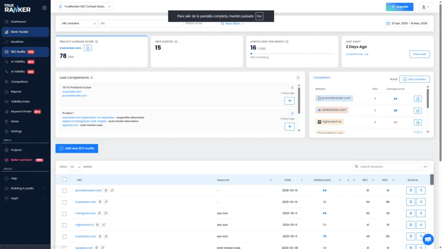The image size is (442, 249).
Task: Open the Show 50 entries dropdown
Action: pos(75,167)
